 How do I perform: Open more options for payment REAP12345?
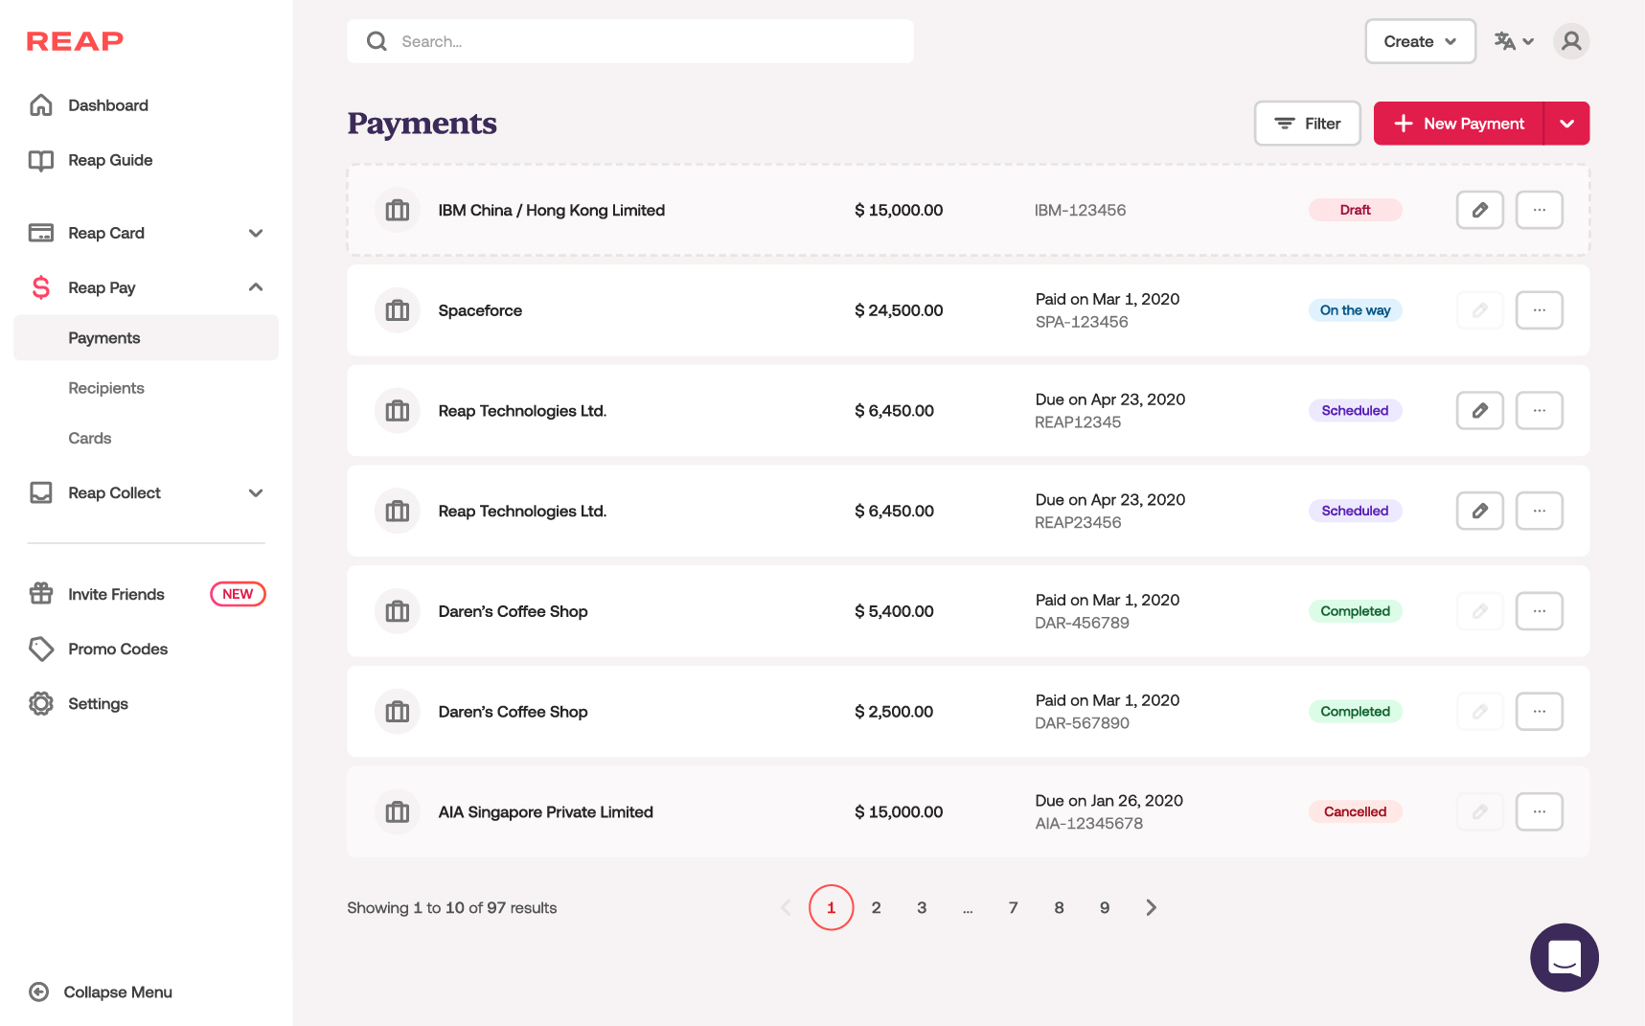point(1539,410)
